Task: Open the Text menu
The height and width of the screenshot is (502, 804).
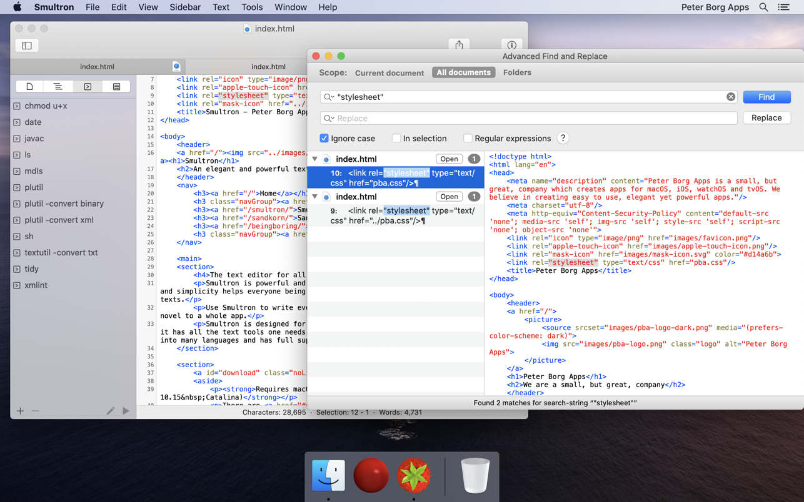Action: click(x=221, y=7)
